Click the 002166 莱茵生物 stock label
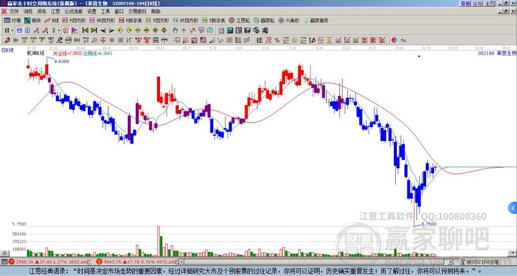517x276 pixels. 497,53
